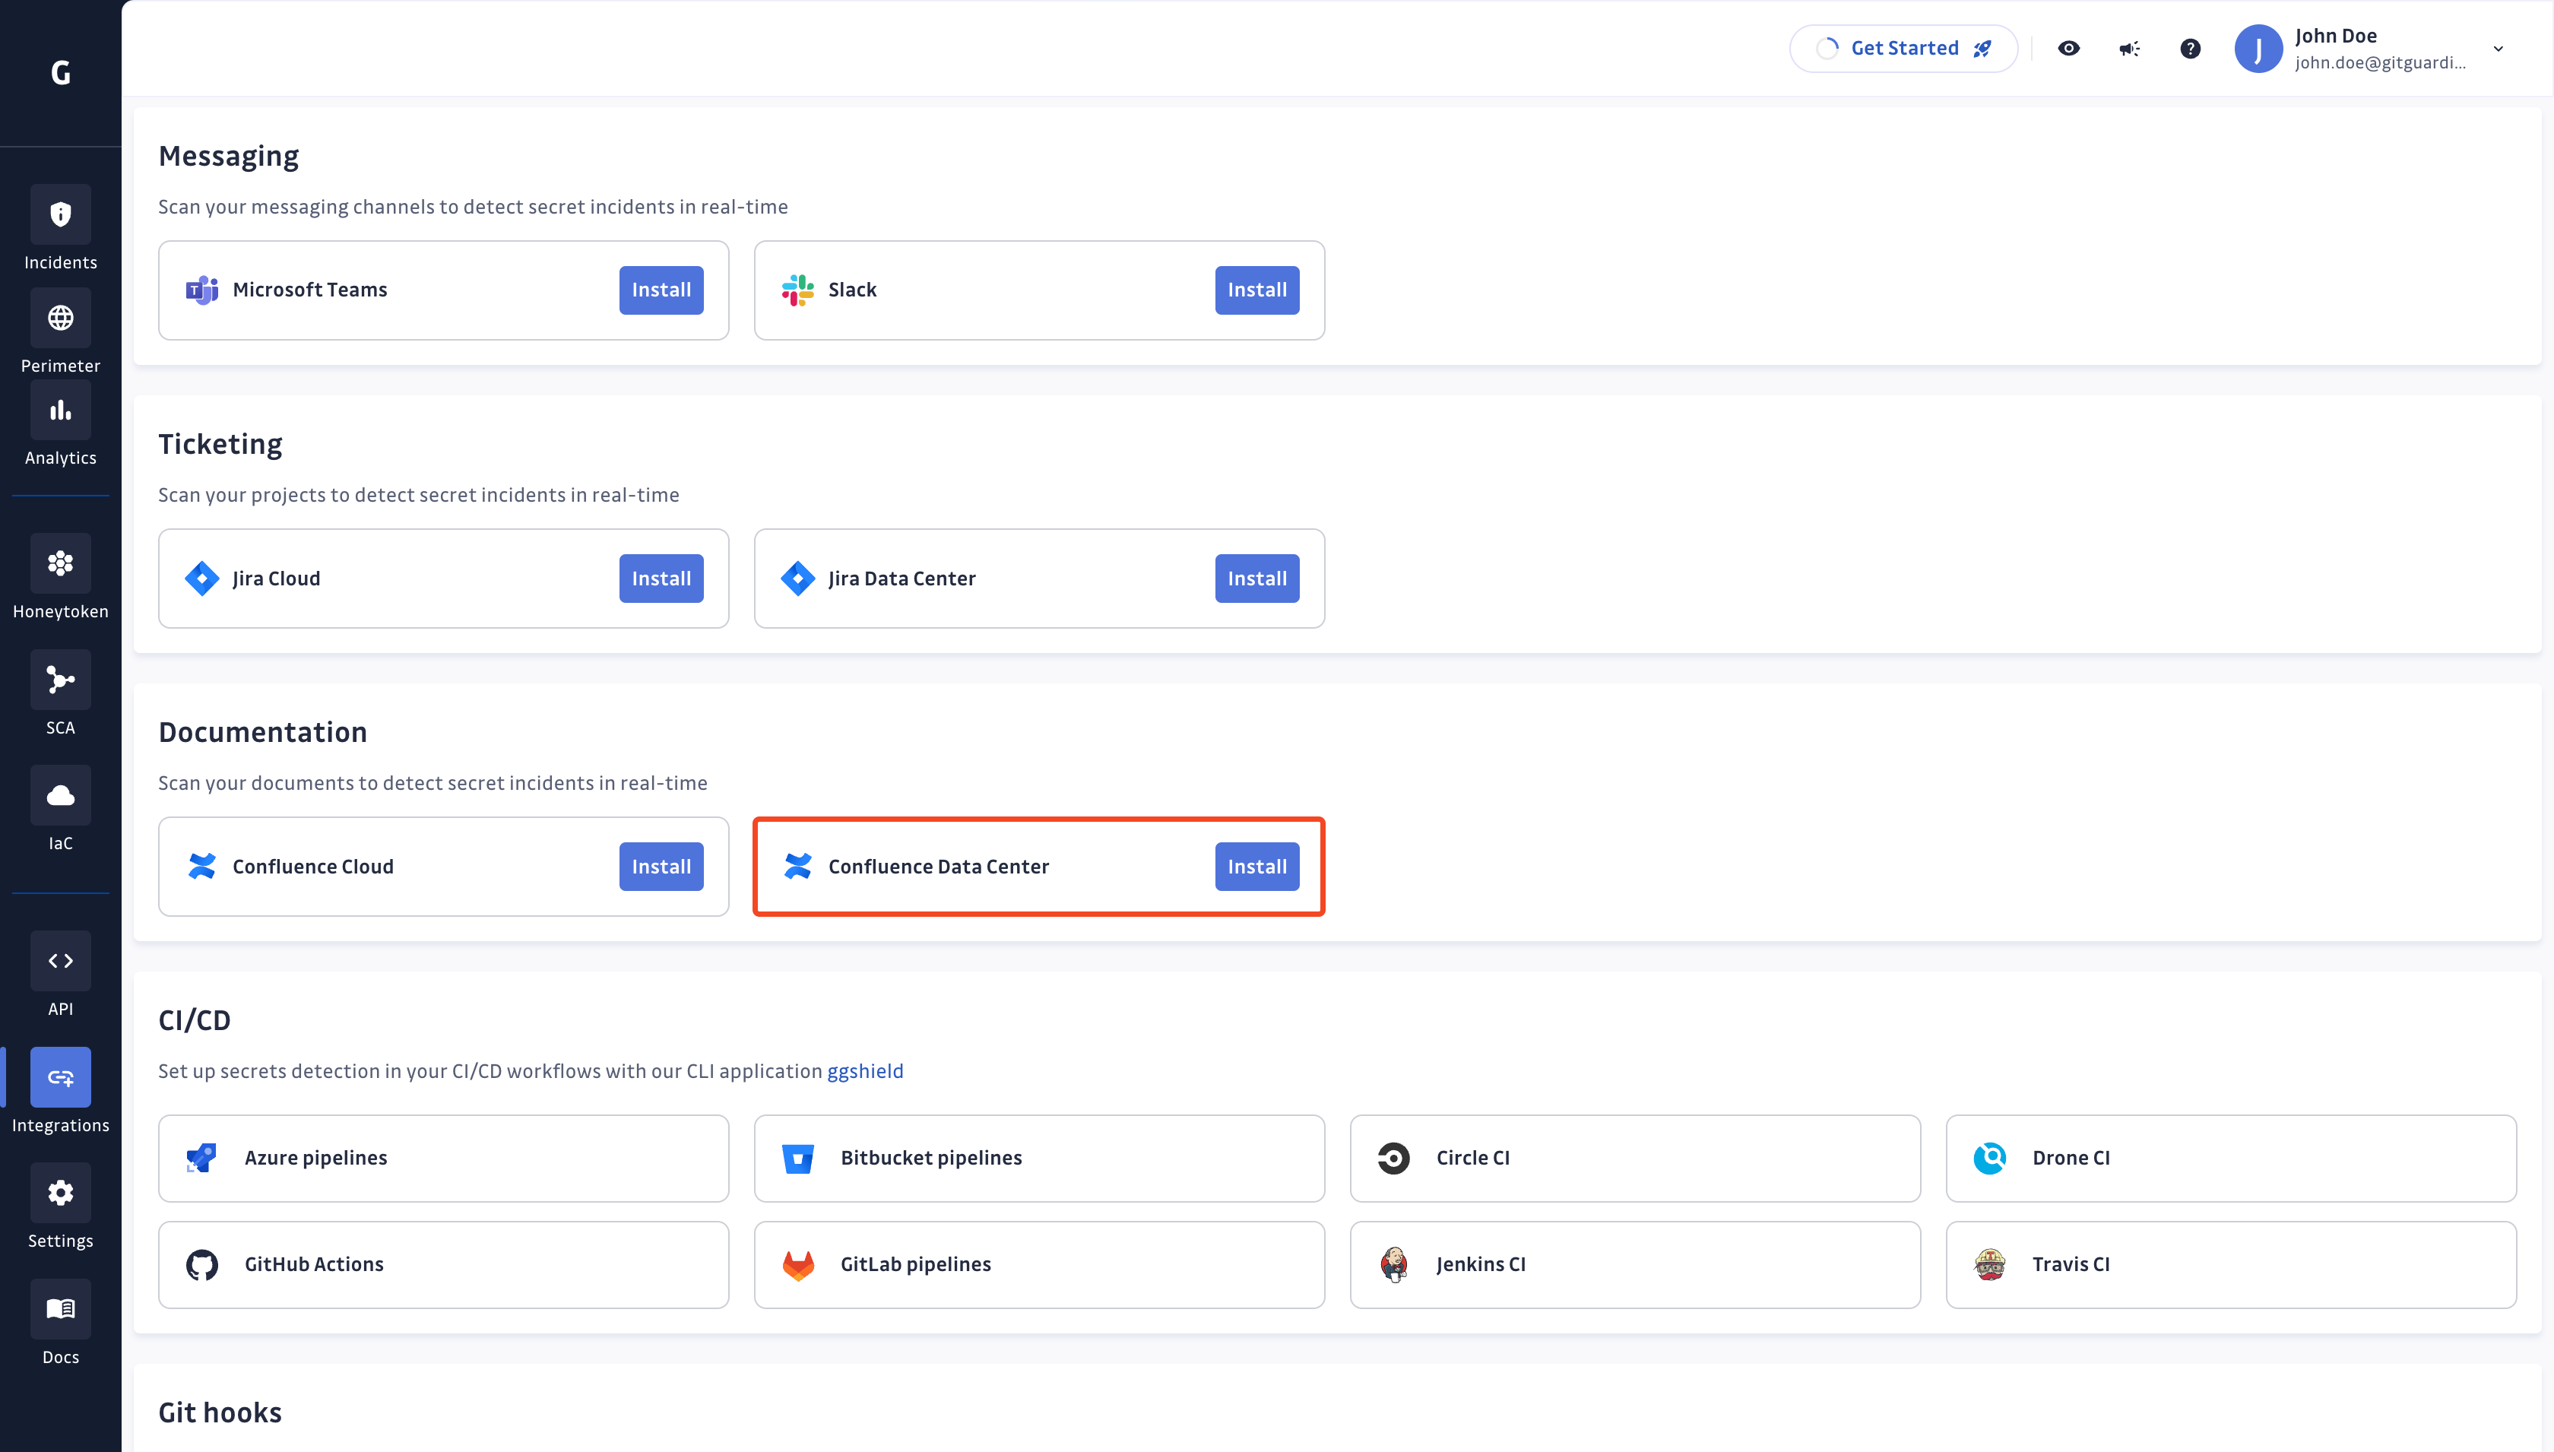This screenshot has height=1452, width=2554.
Task: Click the GitGuardian G logo
Action: (x=61, y=73)
